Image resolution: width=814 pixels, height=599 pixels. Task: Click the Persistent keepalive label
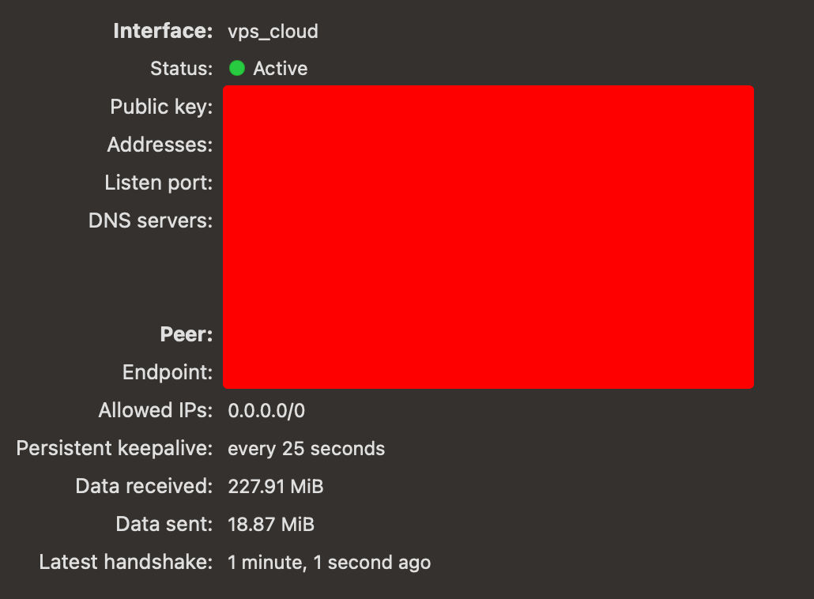pos(115,449)
